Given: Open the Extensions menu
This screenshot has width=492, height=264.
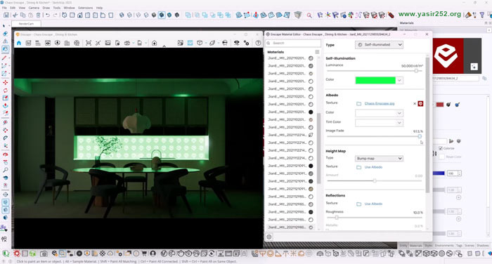Looking at the screenshot, I should pyautogui.click(x=85, y=8).
